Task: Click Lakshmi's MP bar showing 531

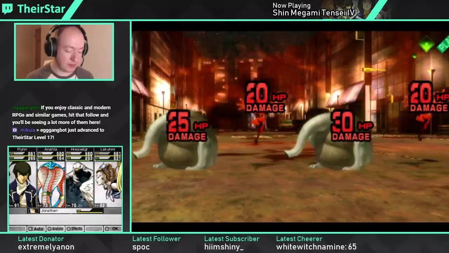Action: pyautogui.click(x=108, y=158)
